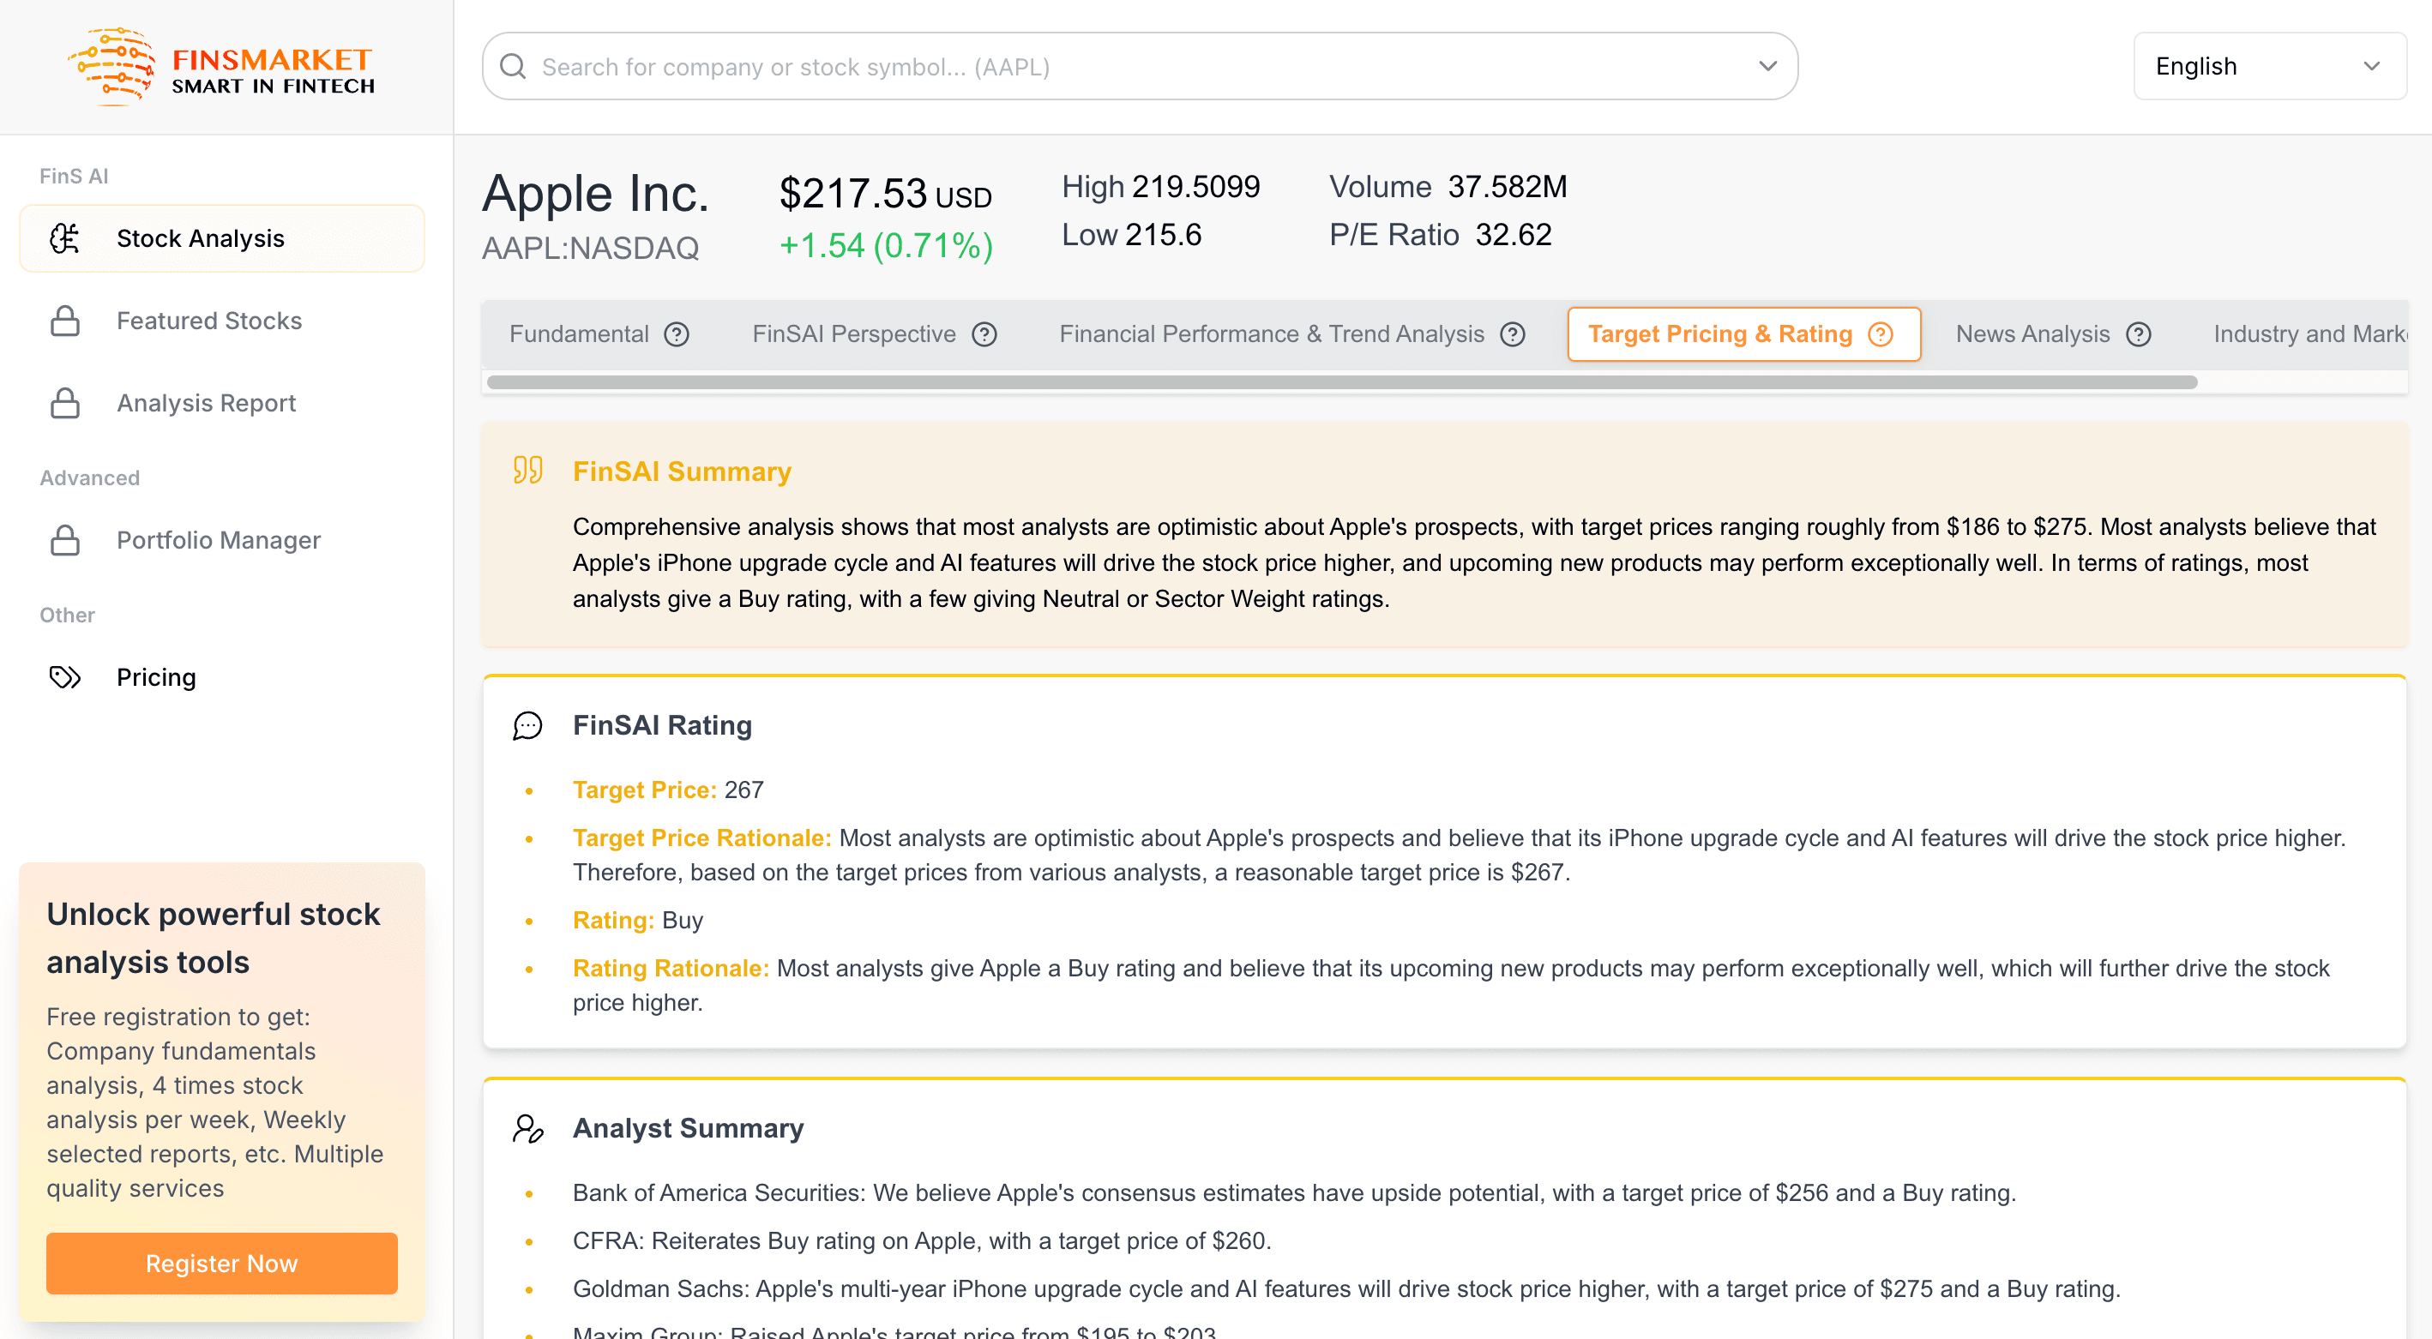Click the Fundamental tab help circle
Screen dimensions: 2432x1339
676,334
